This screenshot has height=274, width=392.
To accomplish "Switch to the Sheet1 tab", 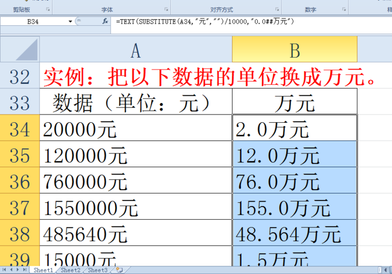I will click(x=43, y=270).
